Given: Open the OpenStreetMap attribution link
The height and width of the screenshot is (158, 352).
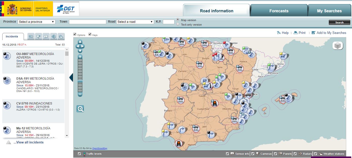Looking at the screenshot, I should pyautogui.click(x=100, y=148).
